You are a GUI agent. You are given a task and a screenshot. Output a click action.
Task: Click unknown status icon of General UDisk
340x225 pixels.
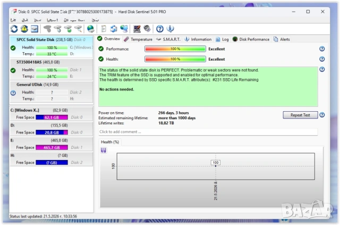tap(13, 93)
